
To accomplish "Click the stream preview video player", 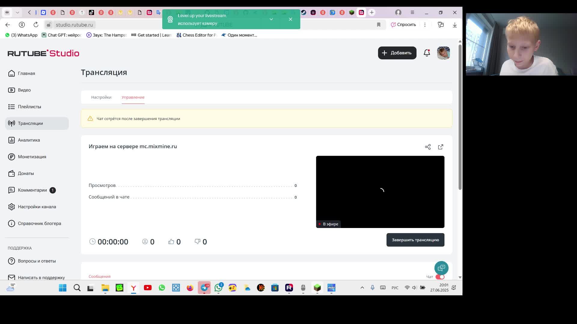I will point(380,192).
